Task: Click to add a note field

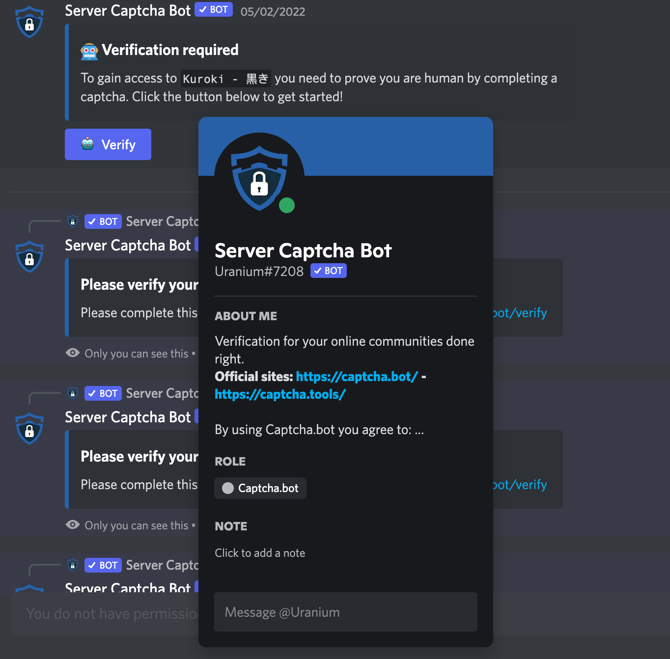Action: click(260, 553)
